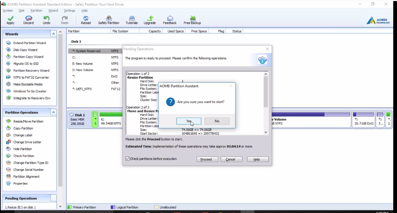The height and width of the screenshot is (213, 397).
Task: Confirm with the Yes button
Action: pyautogui.click(x=189, y=121)
